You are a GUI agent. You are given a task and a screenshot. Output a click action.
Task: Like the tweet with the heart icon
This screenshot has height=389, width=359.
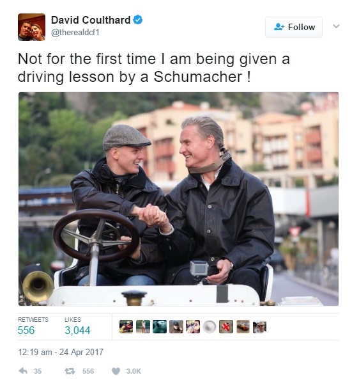coord(116,371)
